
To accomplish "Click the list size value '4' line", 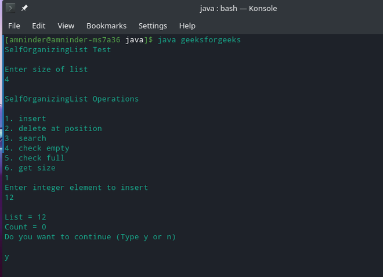I will [7, 79].
